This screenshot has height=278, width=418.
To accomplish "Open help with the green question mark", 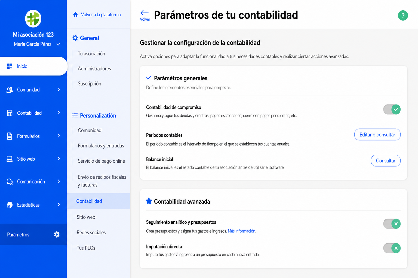I will (403, 15).
